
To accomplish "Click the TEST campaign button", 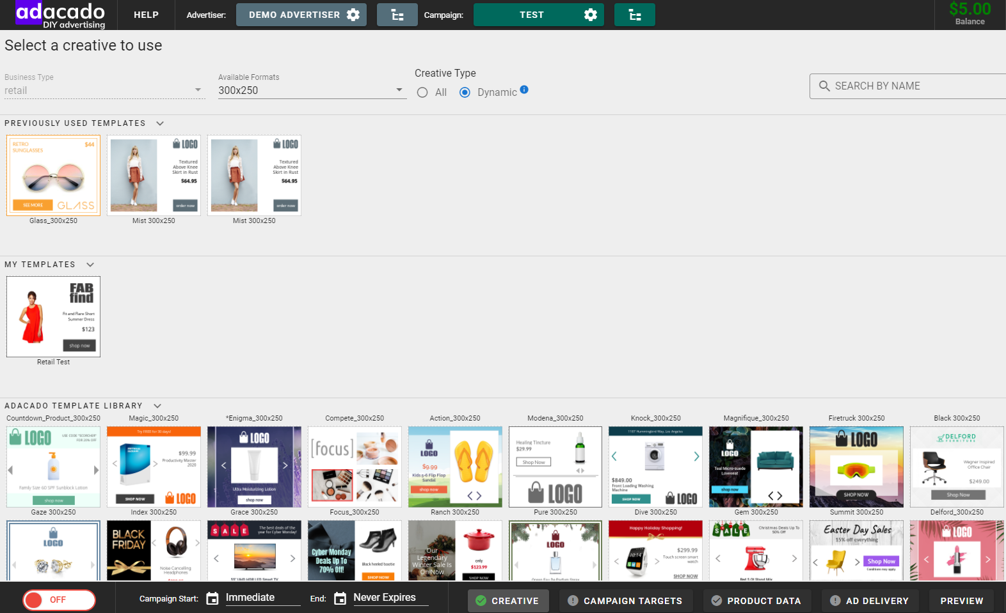I will pos(539,15).
